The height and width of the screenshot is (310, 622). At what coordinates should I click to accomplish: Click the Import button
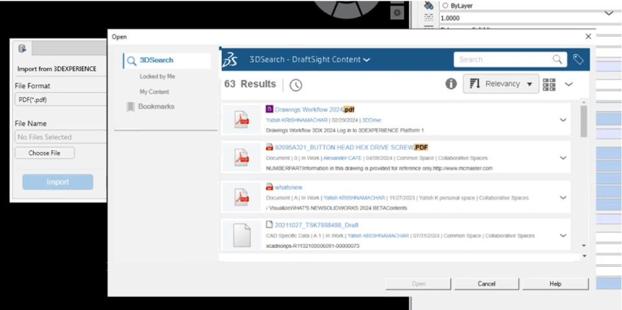click(x=58, y=182)
